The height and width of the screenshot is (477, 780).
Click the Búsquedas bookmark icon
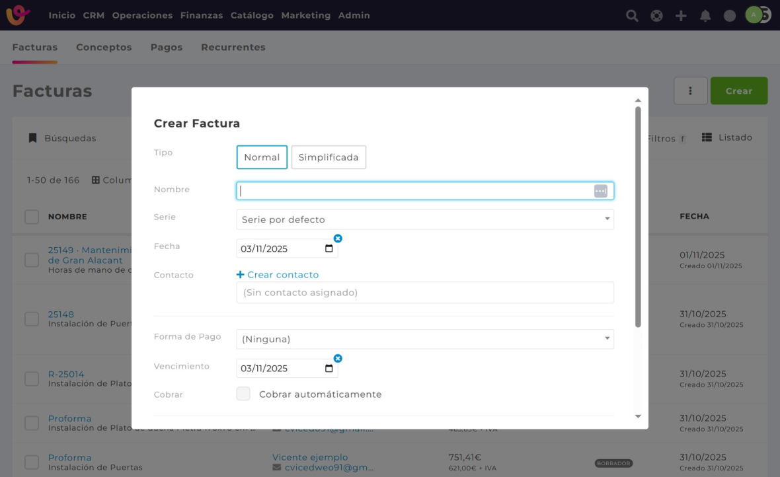tap(32, 138)
